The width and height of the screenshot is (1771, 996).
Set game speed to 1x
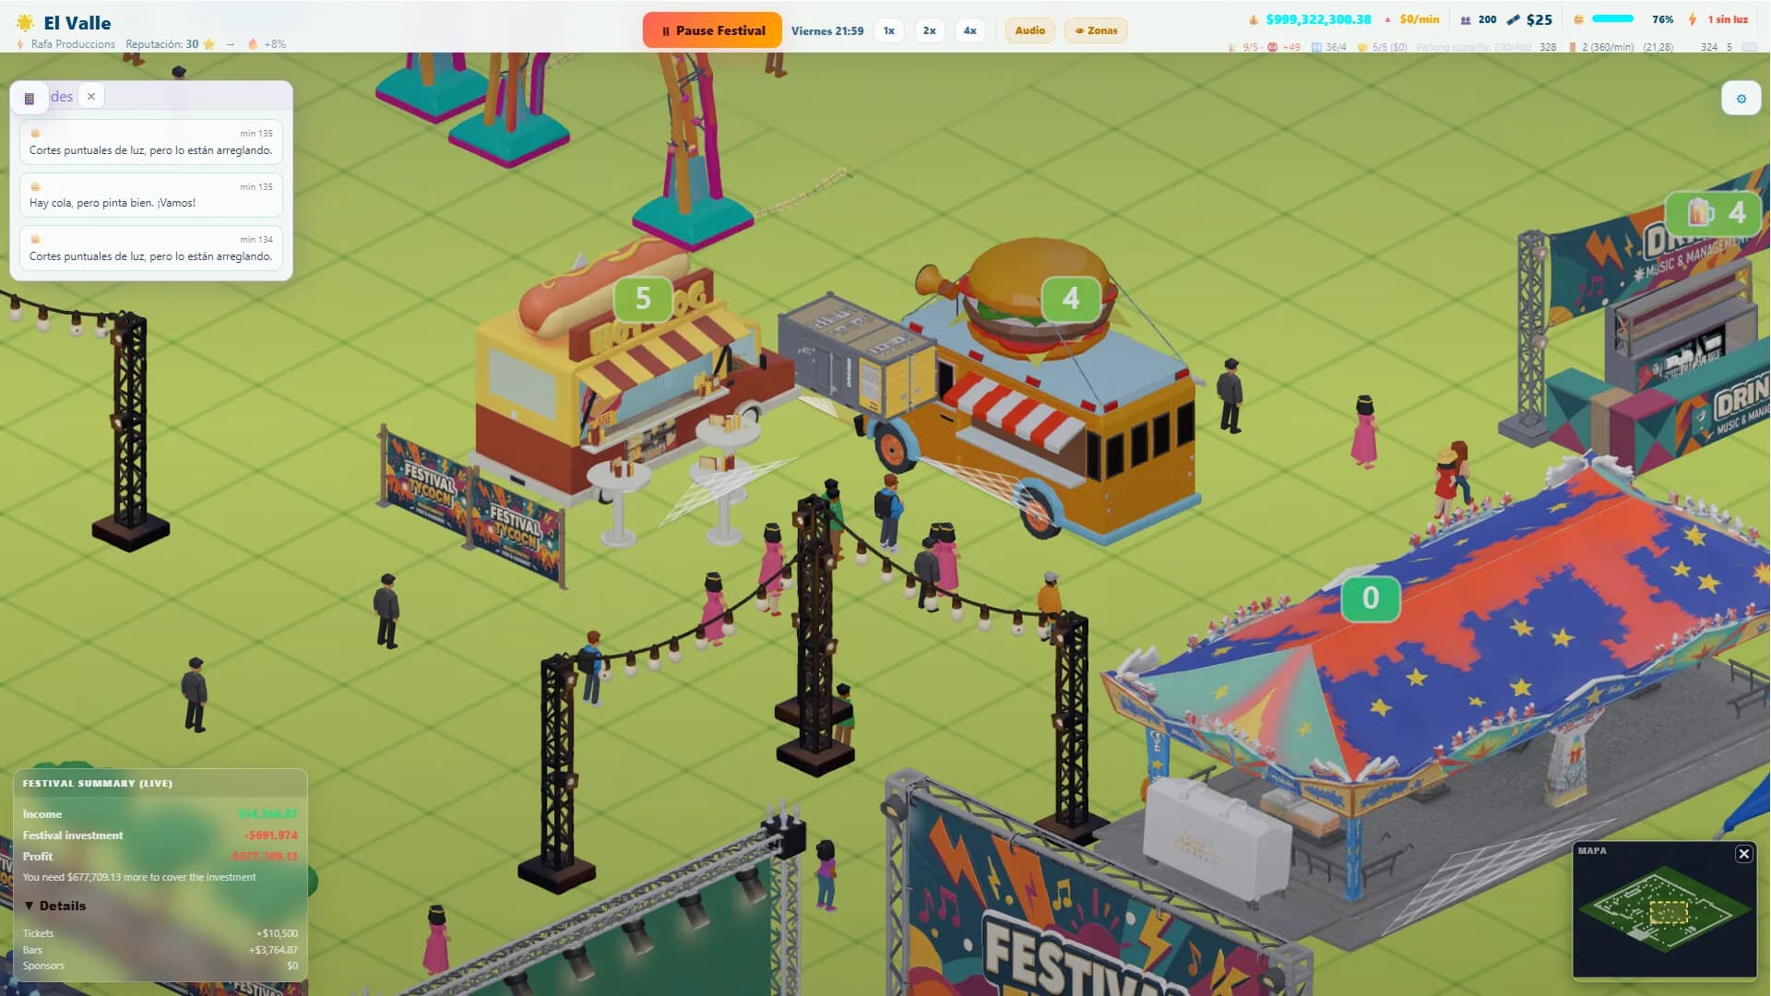tap(889, 30)
